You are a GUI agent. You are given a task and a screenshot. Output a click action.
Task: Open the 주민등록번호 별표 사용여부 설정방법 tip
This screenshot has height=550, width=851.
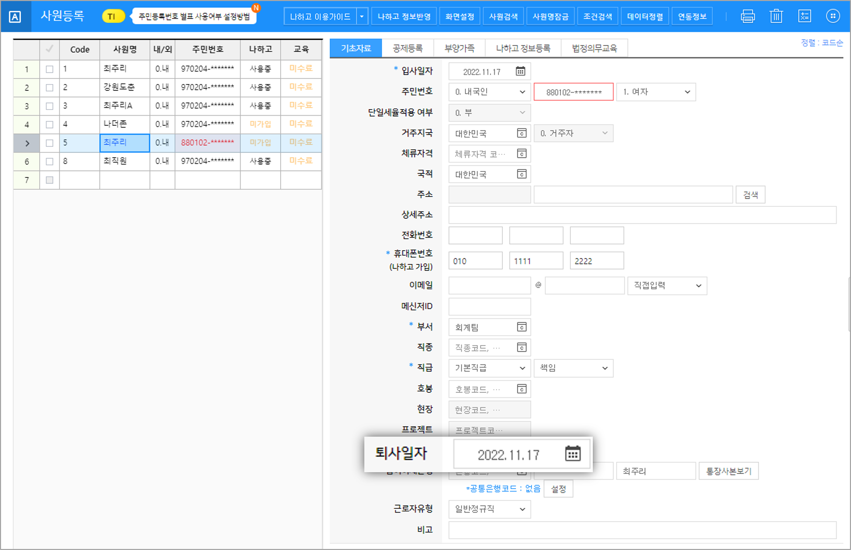click(x=194, y=17)
